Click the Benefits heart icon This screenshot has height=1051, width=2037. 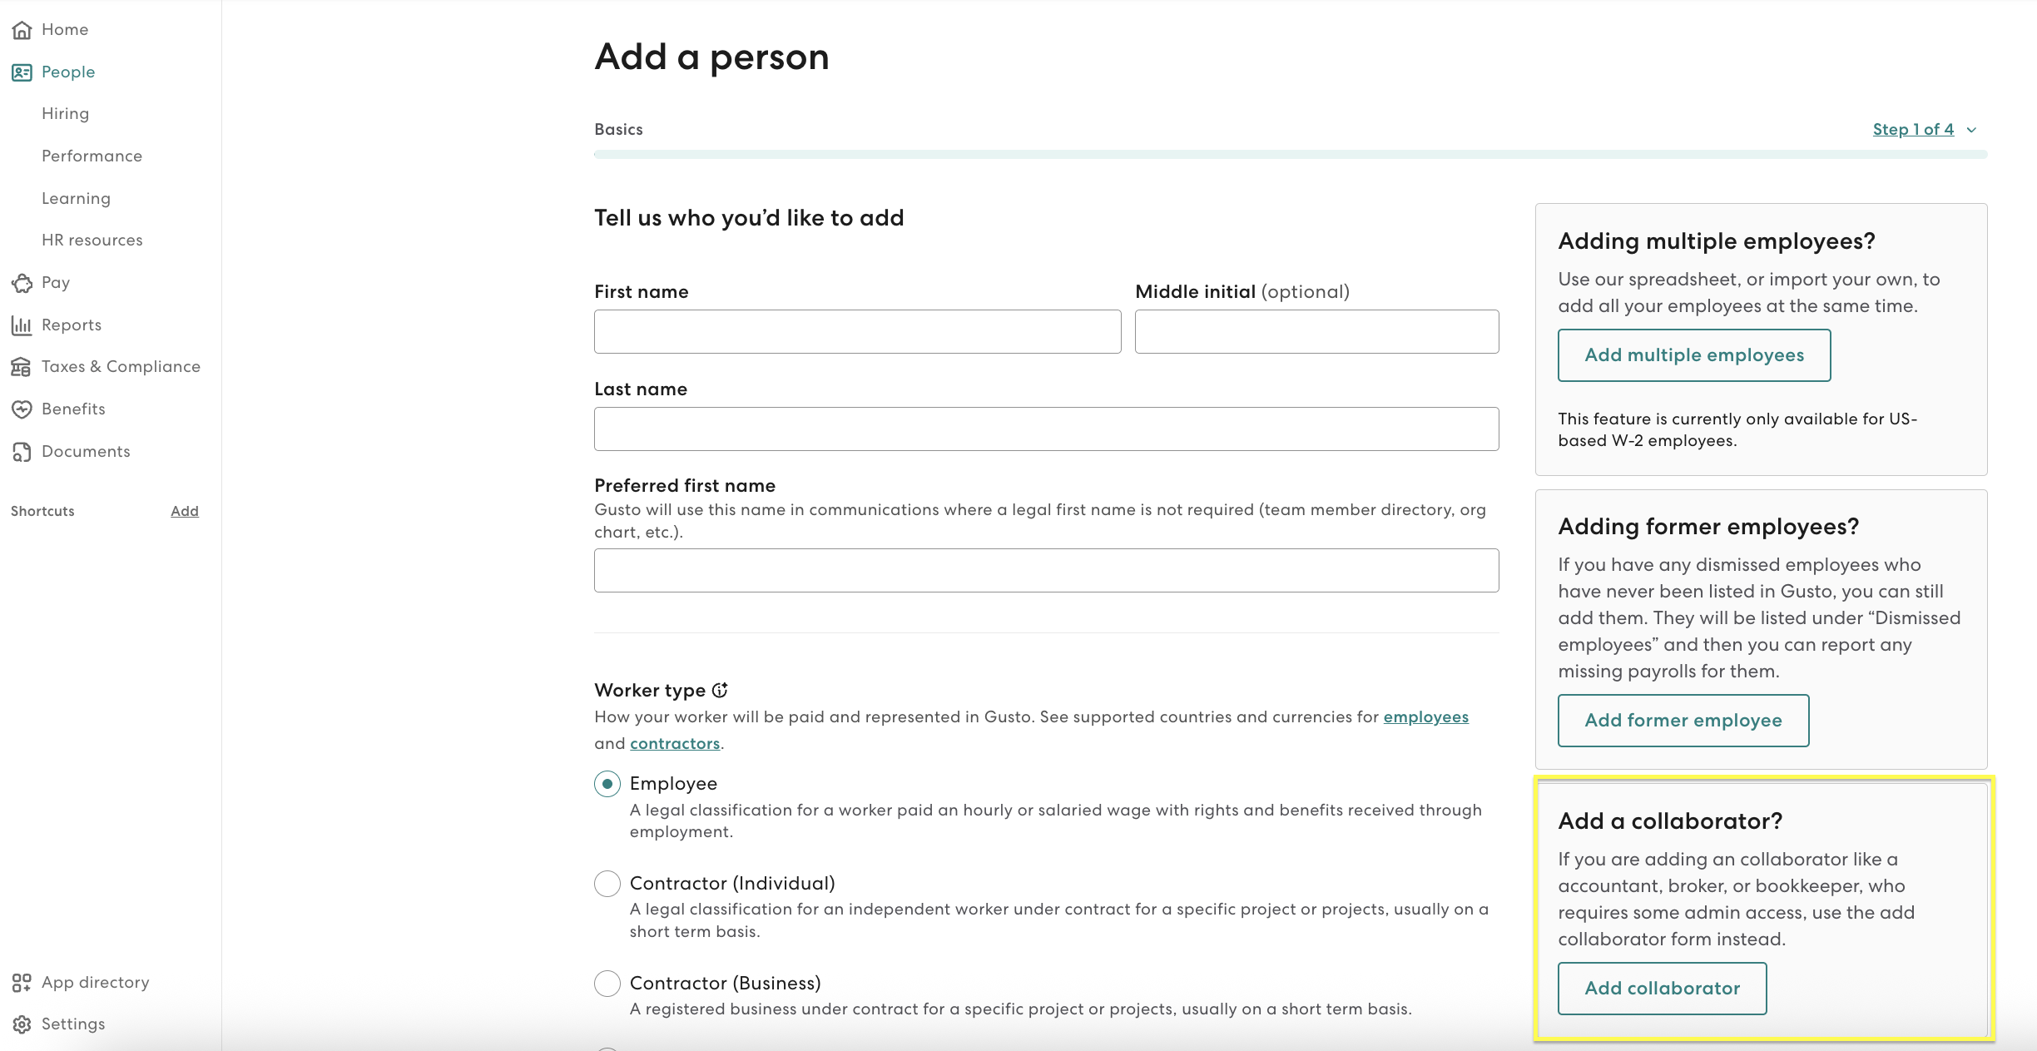22,409
